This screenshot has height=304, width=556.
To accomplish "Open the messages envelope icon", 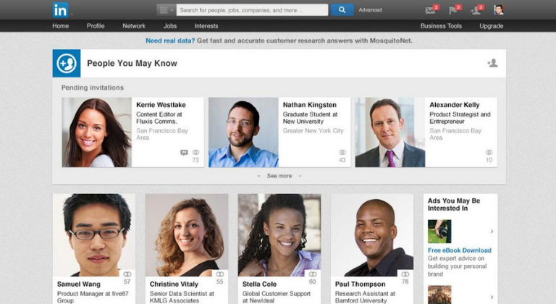I will (x=430, y=10).
